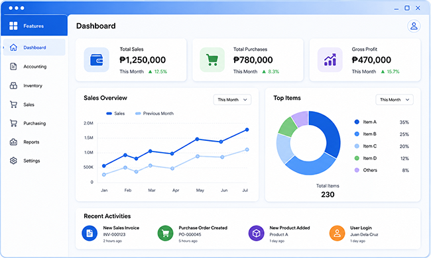Image resolution: width=431 pixels, height=258 pixels.
Task: Click the Features grid icon
Action: [13, 26]
